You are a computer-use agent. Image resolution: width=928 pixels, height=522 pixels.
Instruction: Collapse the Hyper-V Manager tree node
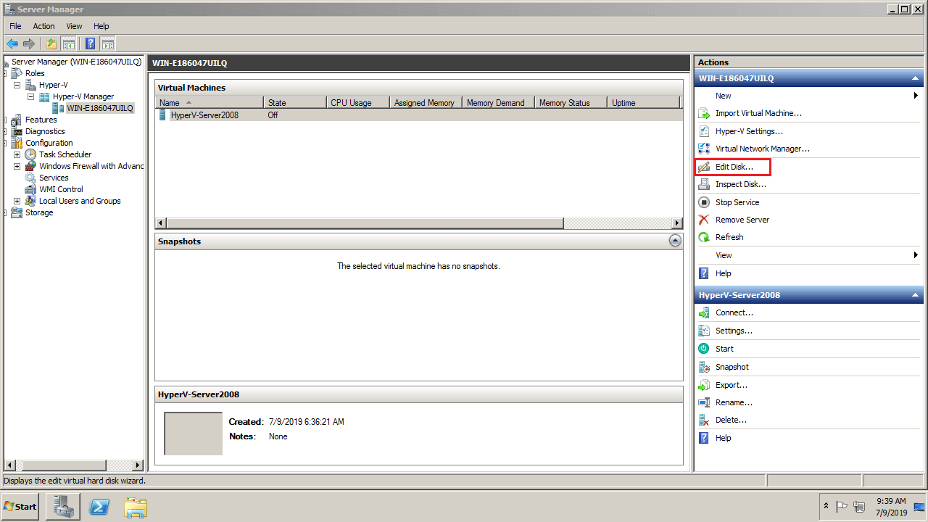[30, 96]
